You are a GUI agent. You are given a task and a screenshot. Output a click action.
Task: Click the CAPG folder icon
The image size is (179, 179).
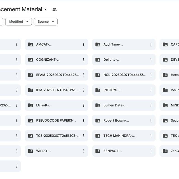pyautogui.click(x=165, y=44)
